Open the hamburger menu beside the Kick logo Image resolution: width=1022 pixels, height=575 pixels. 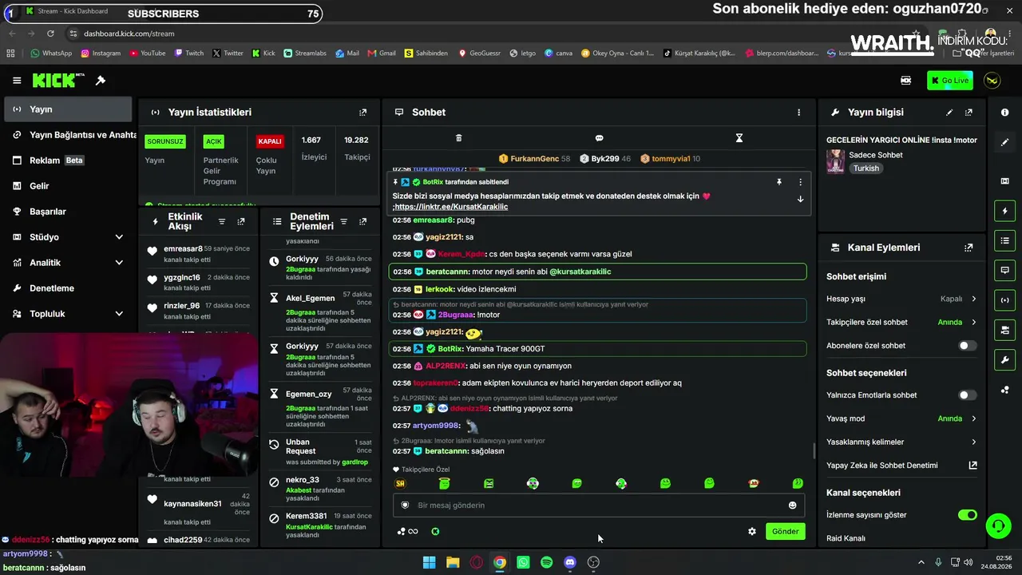(17, 81)
